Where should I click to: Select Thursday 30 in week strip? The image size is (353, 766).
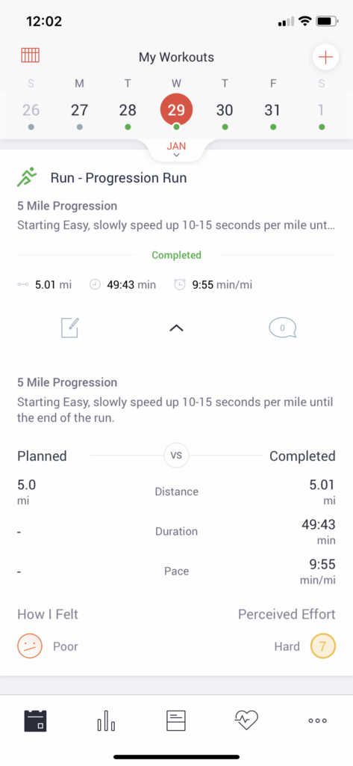[x=225, y=110]
